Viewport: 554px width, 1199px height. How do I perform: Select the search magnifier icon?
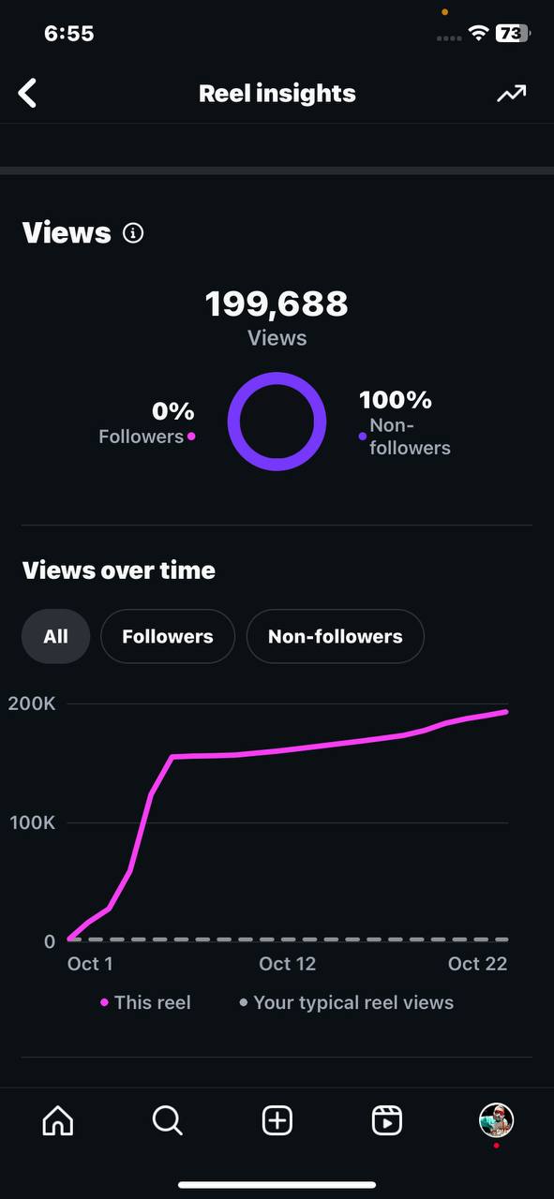tap(167, 1120)
